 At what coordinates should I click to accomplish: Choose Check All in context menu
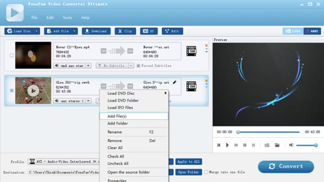coord(134,156)
